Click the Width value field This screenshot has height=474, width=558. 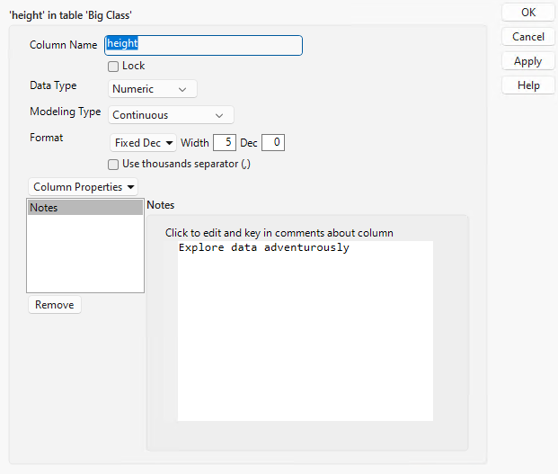[225, 142]
